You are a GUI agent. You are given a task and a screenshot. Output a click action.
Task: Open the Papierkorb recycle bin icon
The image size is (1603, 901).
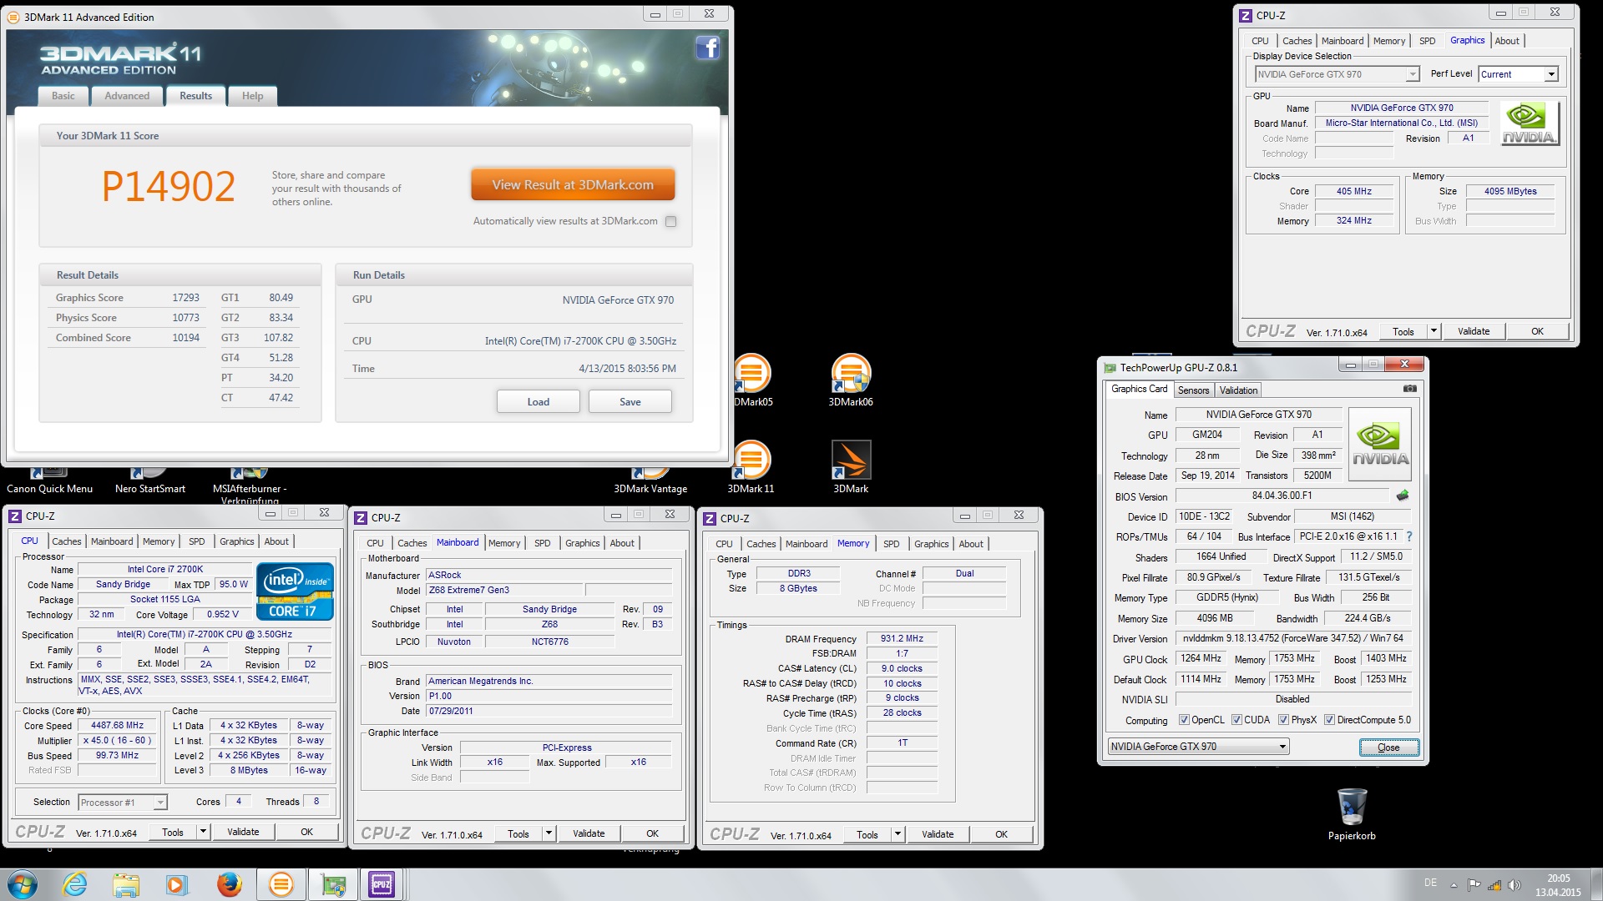1352,814
